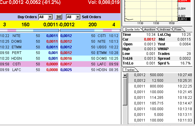This screenshot has height=126, width=195.
Task: Select trade of 114.285 at 10:16:22
Action: pos(160,98)
